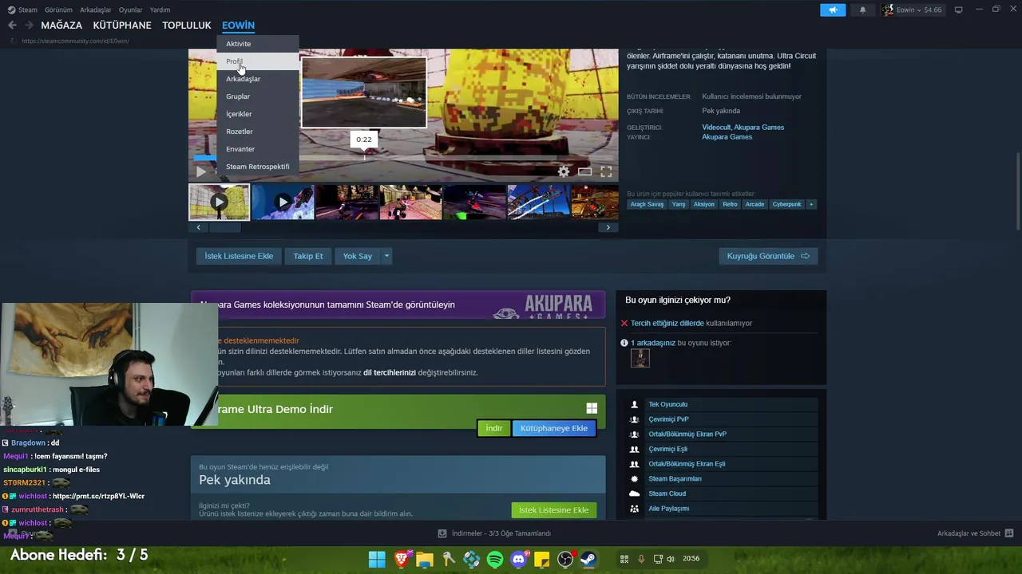Select the Retro tag
1022x574 pixels.
pos(730,204)
